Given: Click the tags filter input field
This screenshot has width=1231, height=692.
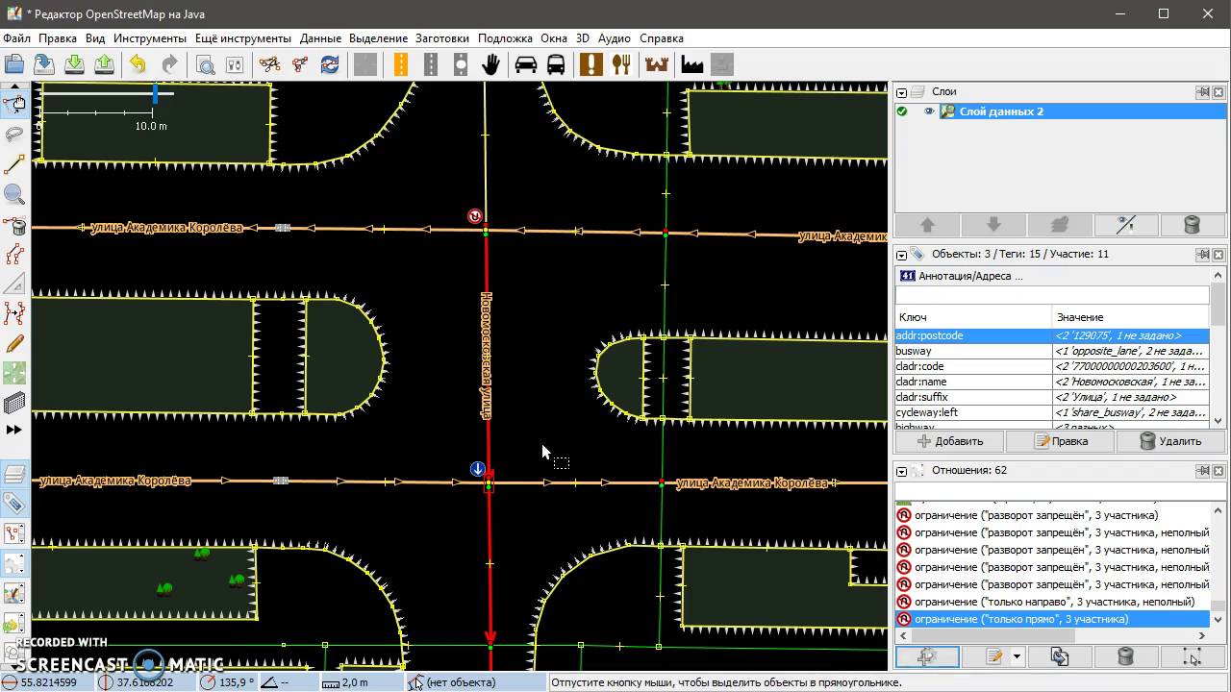Looking at the screenshot, I should [1051, 295].
